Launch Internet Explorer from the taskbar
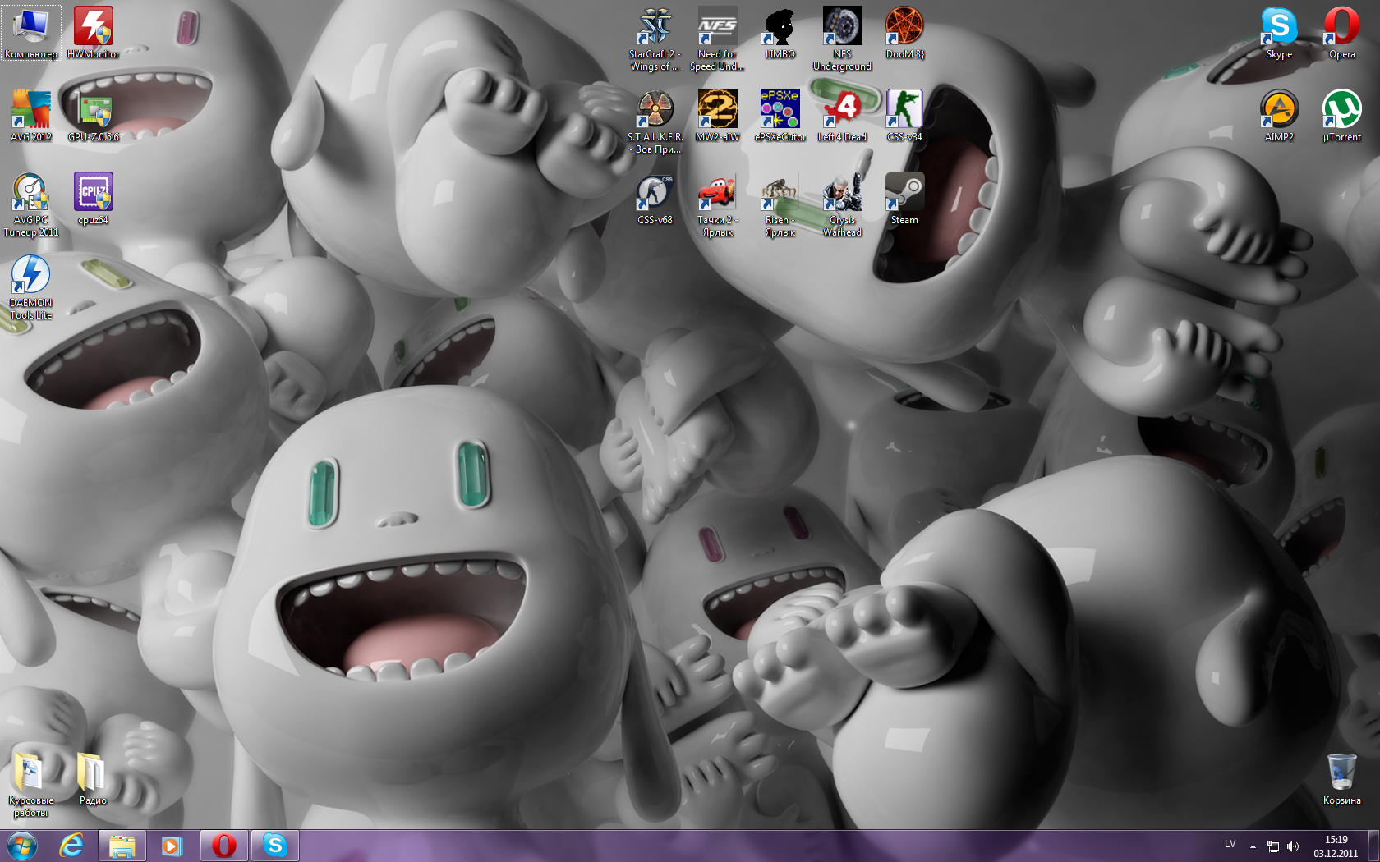Image resolution: width=1380 pixels, height=862 pixels. click(71, 846)
